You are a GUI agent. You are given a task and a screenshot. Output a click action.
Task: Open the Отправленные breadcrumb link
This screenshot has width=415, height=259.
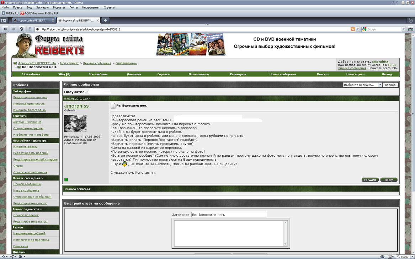coord(126,63)
